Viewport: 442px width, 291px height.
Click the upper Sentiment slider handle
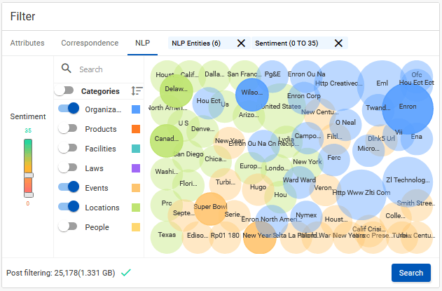(x=28, y=175)
